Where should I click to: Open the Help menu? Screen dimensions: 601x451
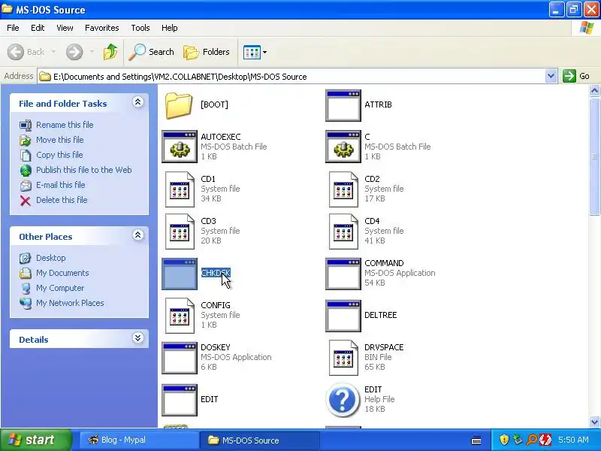(x=170, y=28)
